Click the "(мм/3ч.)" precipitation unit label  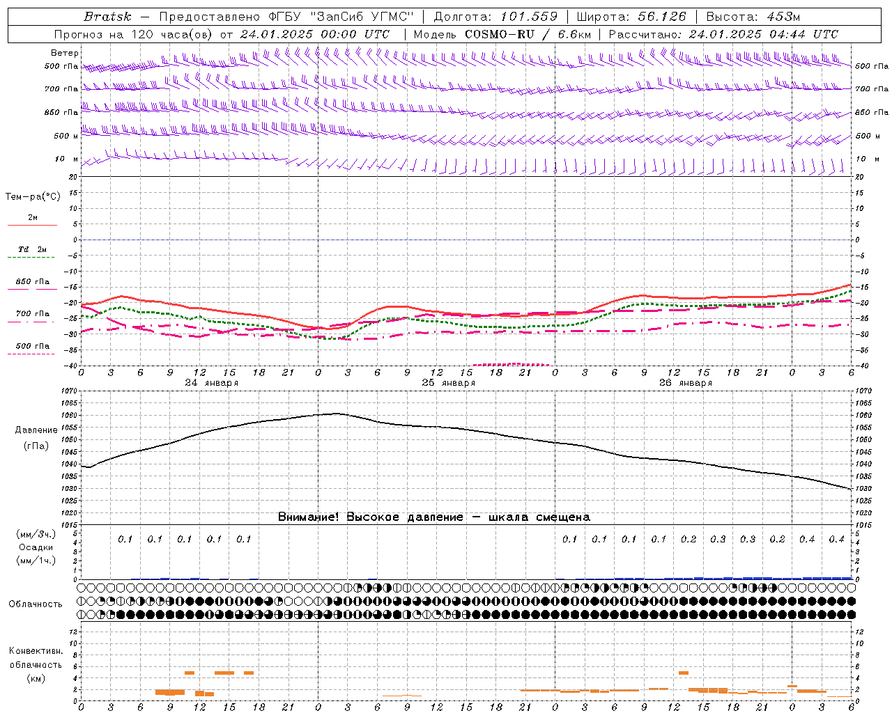coord(36,534)
